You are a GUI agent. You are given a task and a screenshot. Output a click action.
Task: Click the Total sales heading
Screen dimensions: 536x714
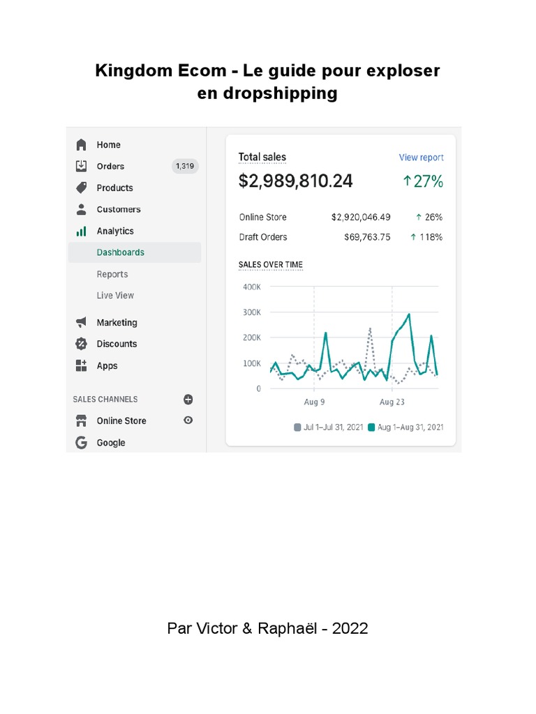click(262, 158)
